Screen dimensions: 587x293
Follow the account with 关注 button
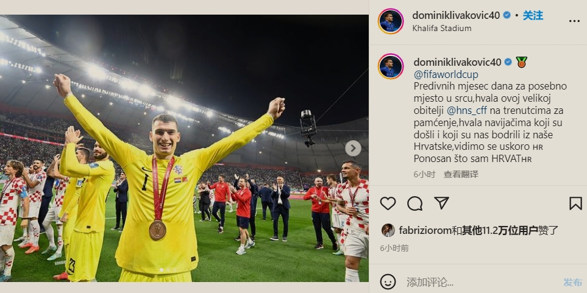pos(533,15)
